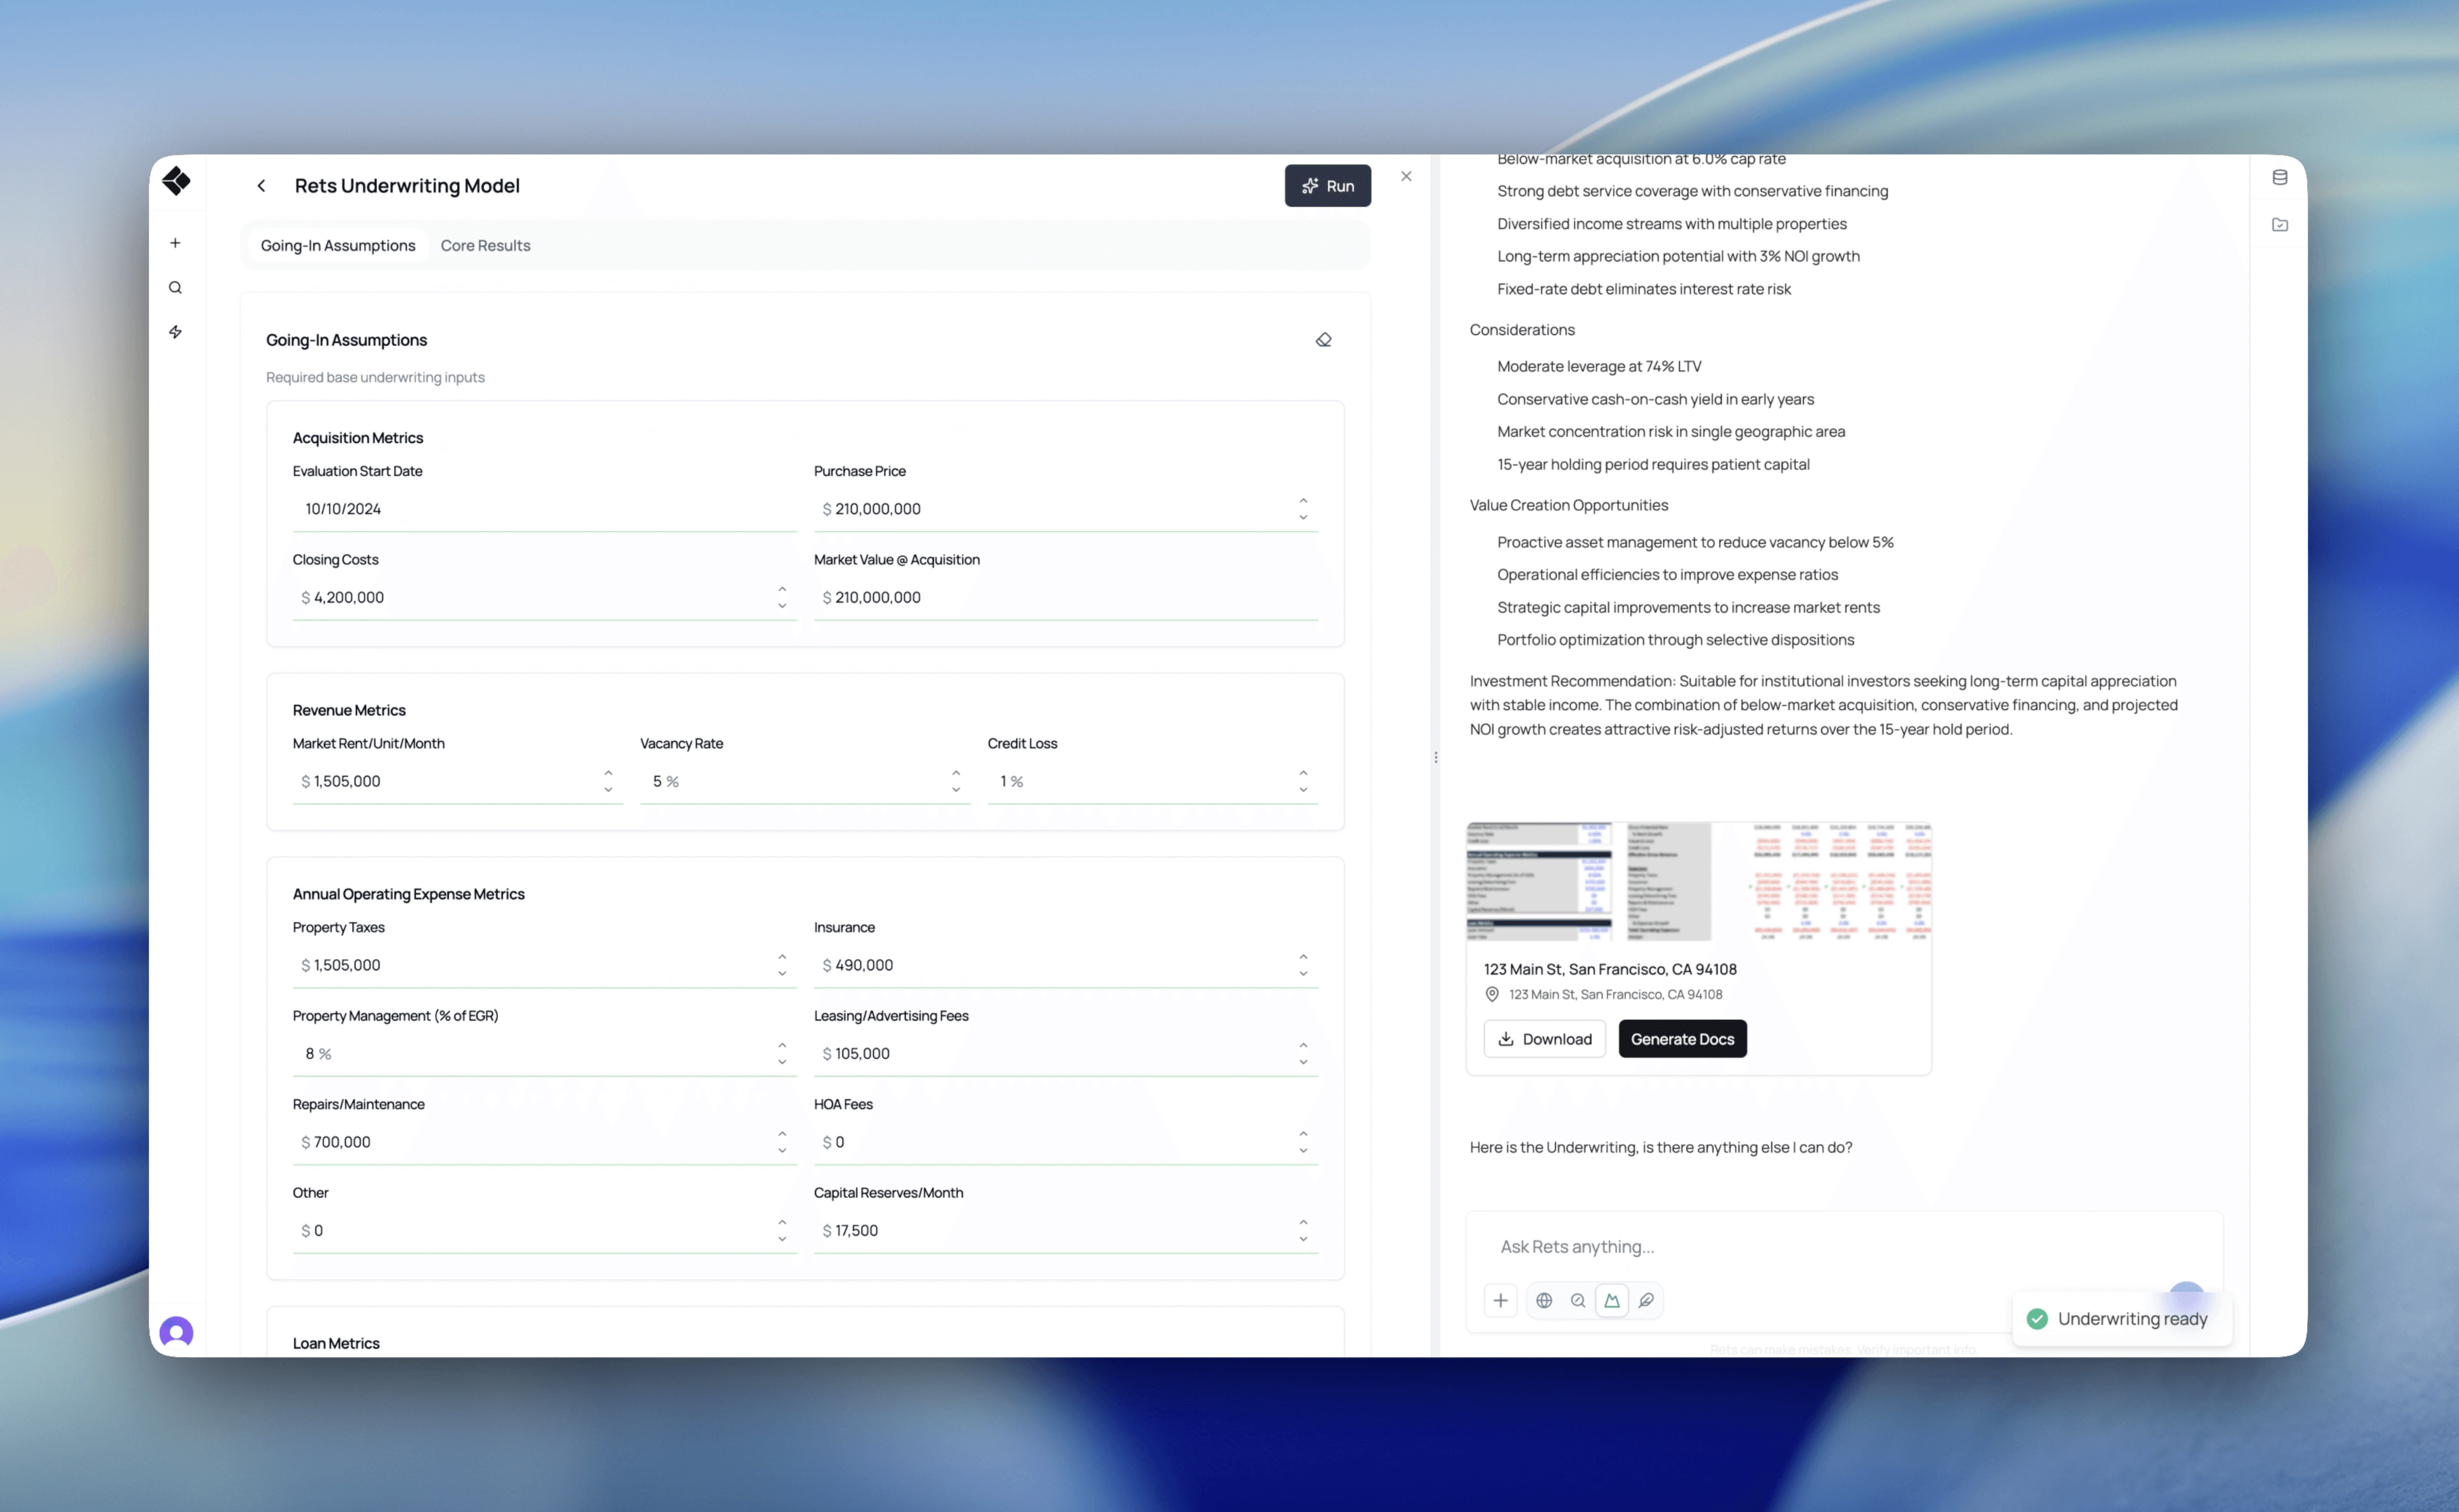Click the eraser icon to clear Going-In Assumptions
Image resolution: width=2459 pixels, height=1512 pixels.
tap(1323, 340)
